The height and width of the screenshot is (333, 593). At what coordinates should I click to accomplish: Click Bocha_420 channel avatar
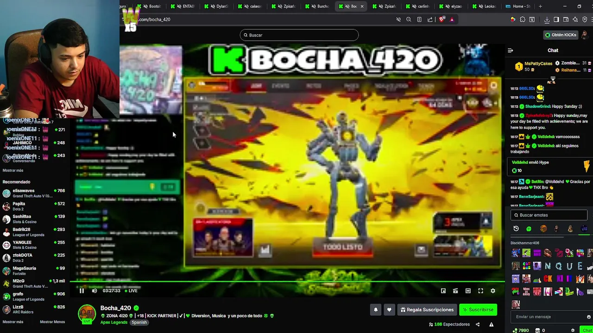tap(87, 314)
